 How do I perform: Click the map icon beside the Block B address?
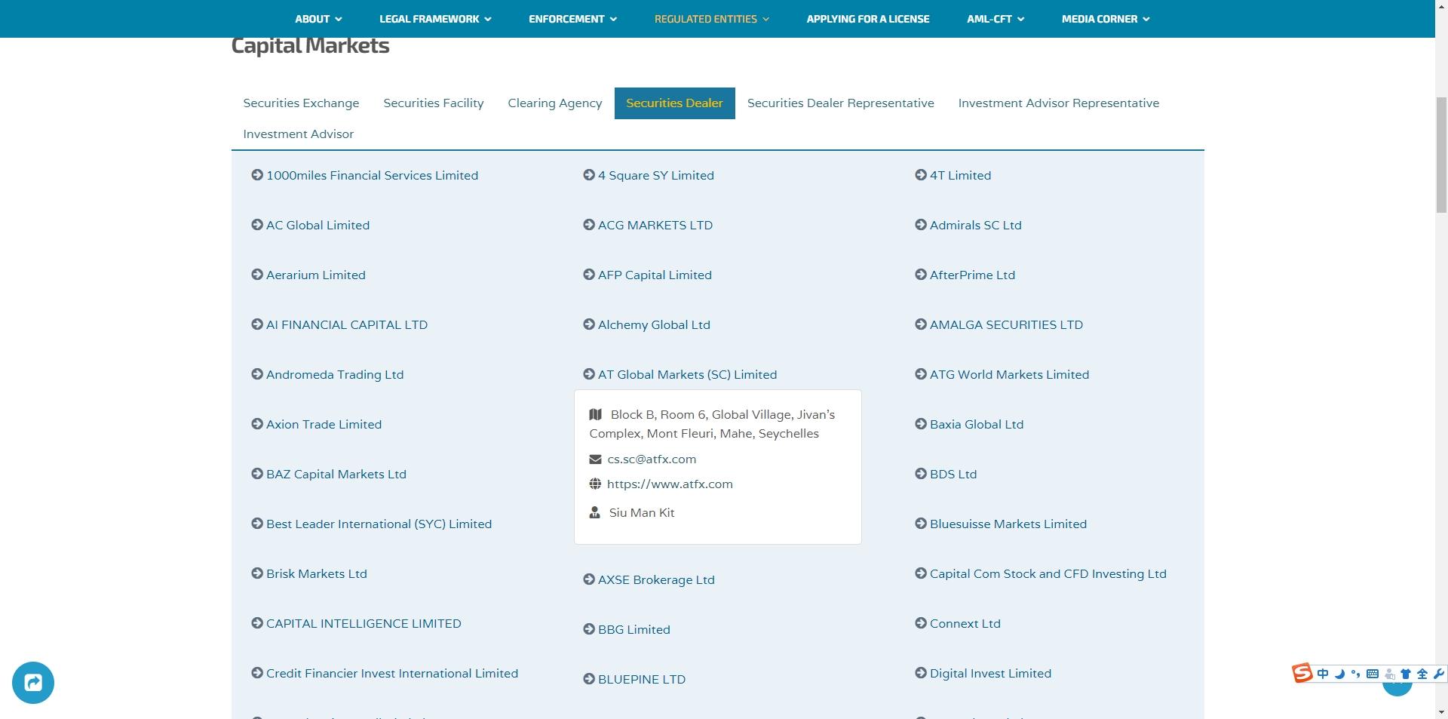click(595, 414)
